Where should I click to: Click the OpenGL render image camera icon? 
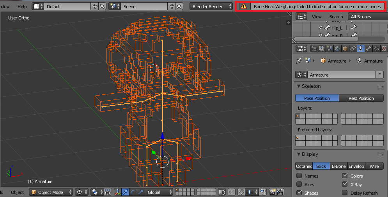pyautogui.click(x=273, y=192)
